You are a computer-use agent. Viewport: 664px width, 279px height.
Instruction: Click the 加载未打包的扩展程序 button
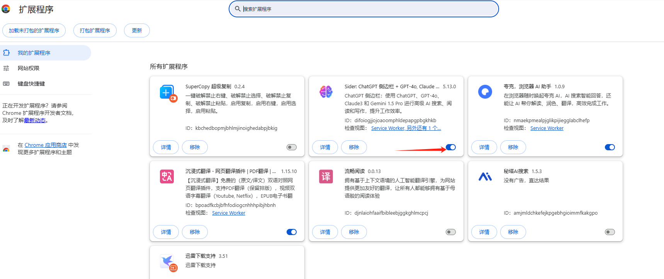(x=34, y=30)
